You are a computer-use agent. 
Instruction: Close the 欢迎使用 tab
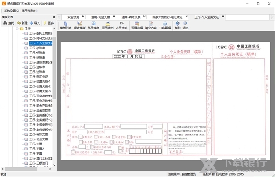point(83,16)
